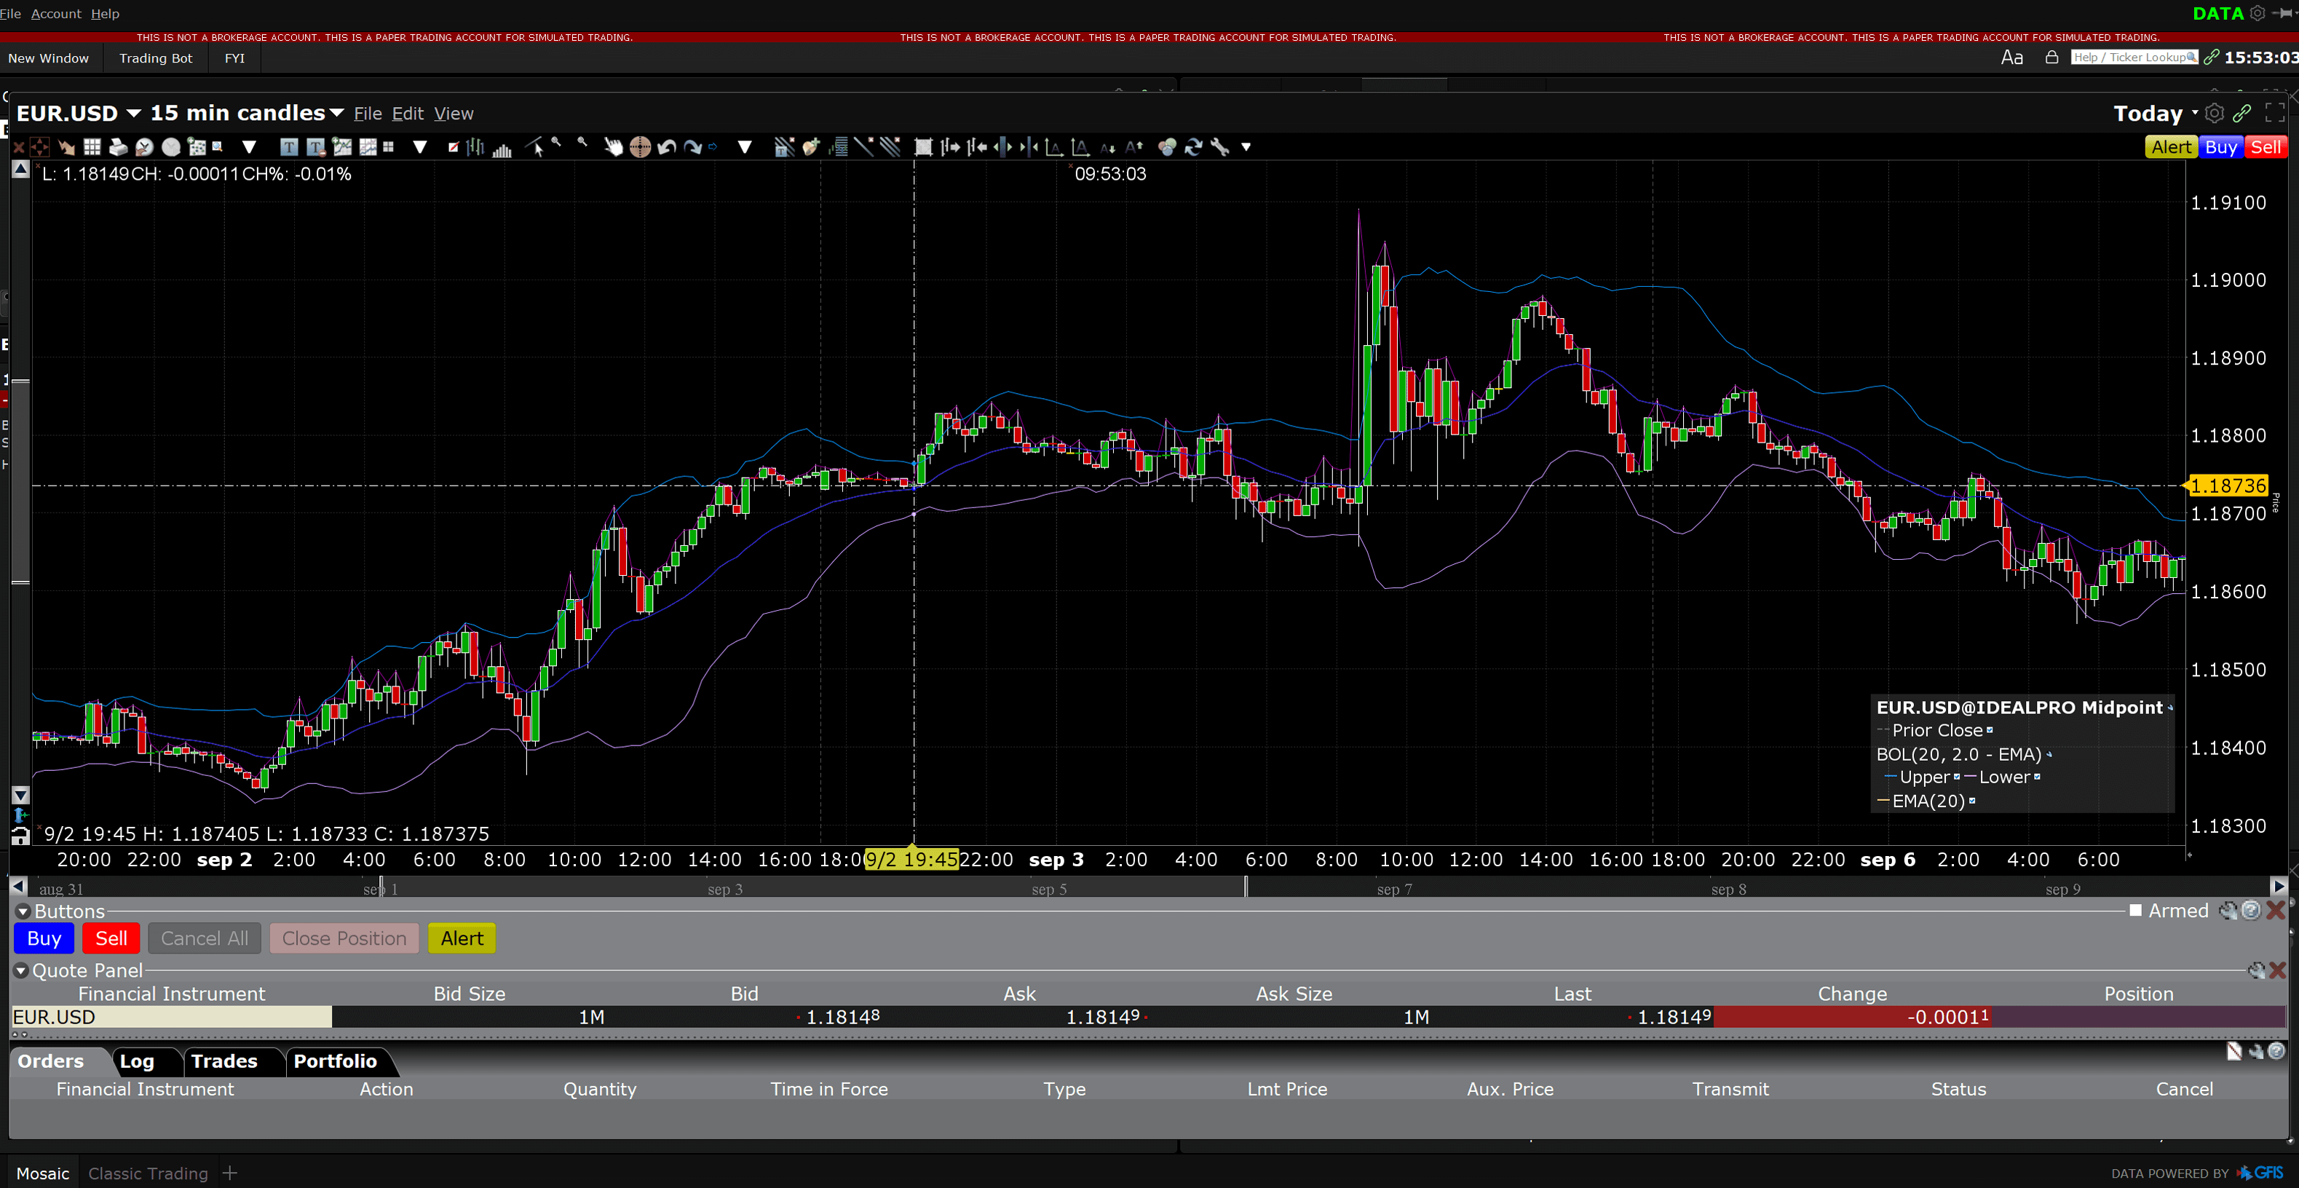Switch to the Trades tab
This screenshot has height=1188, width=2299.
(x=223, y=1061)
